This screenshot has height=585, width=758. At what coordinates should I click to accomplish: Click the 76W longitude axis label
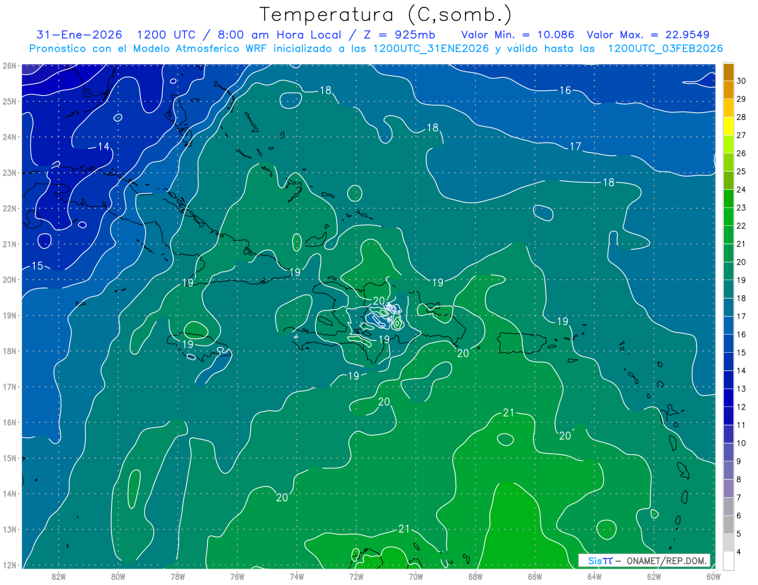coord(237,576)
